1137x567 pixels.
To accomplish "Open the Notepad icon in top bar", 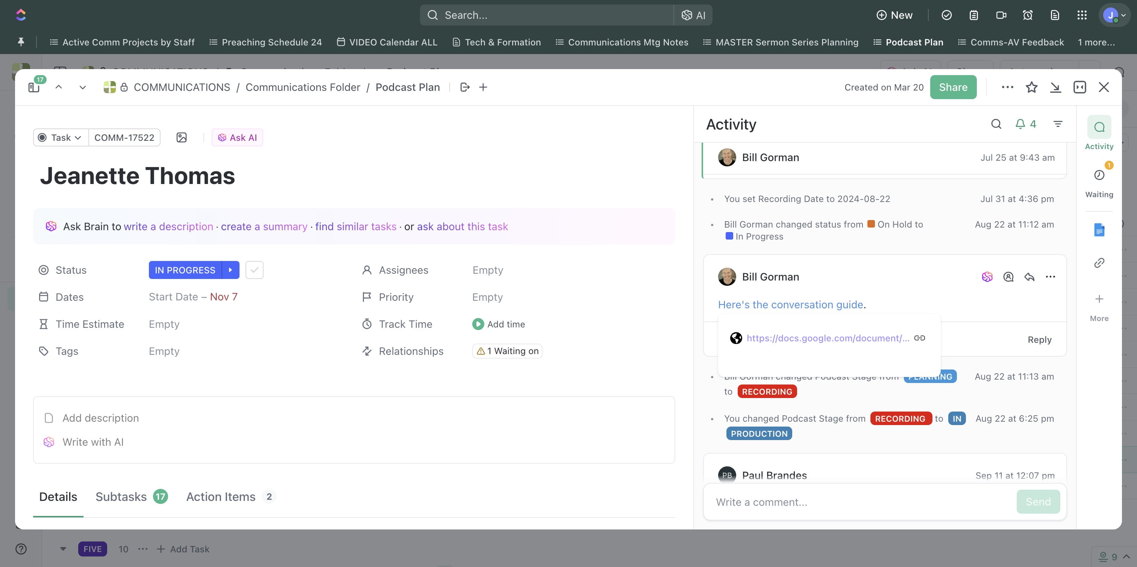I will [974, 15].
